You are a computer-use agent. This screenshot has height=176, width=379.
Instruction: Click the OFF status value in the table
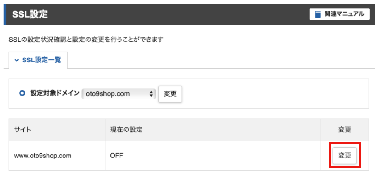tap(116, 156)
